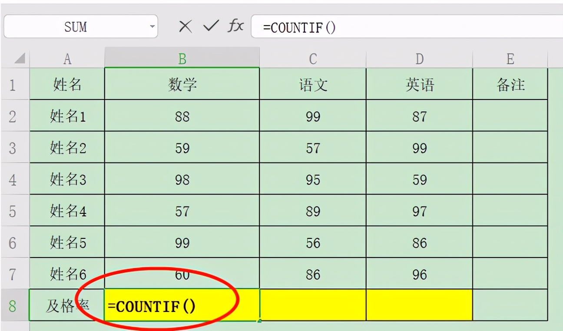
Task: Select column D header
Action: click(x=419, y=59)
